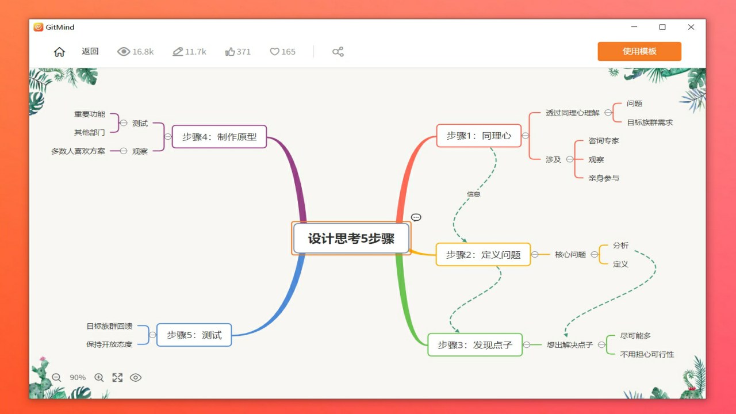Viewport: 736px width, 414px height.
Task: Select node 步骤1：同理心
Action: (x=479, y=136)
